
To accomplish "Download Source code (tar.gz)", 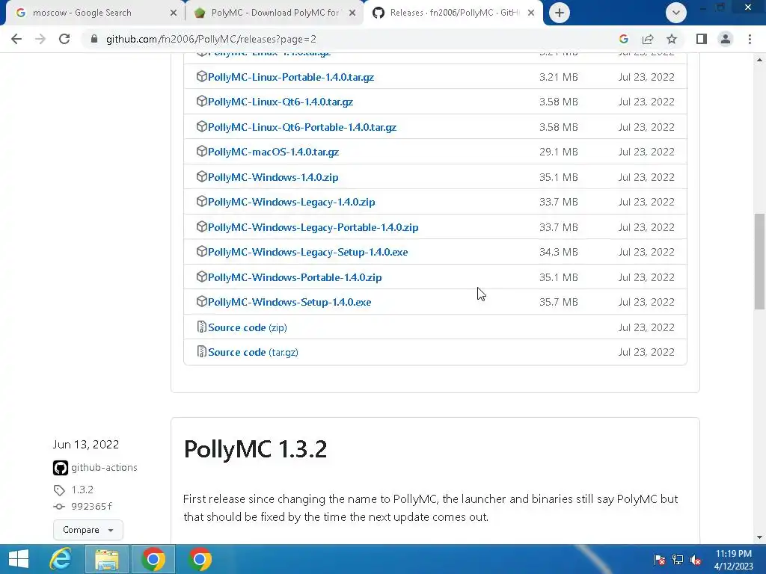I will pos(253,353).
